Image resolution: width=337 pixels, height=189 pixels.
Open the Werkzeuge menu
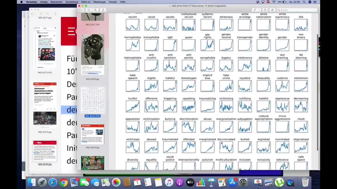click(x=100, y=2)
